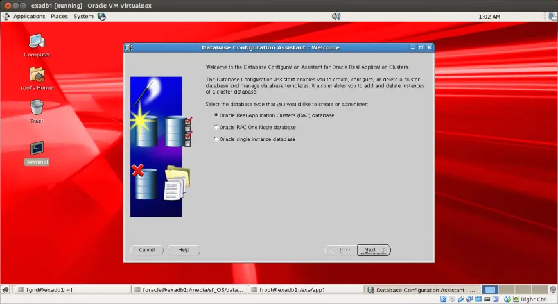Open the Places menu
The height and width of the screenshot is (304, 558).
click(59, 17)
